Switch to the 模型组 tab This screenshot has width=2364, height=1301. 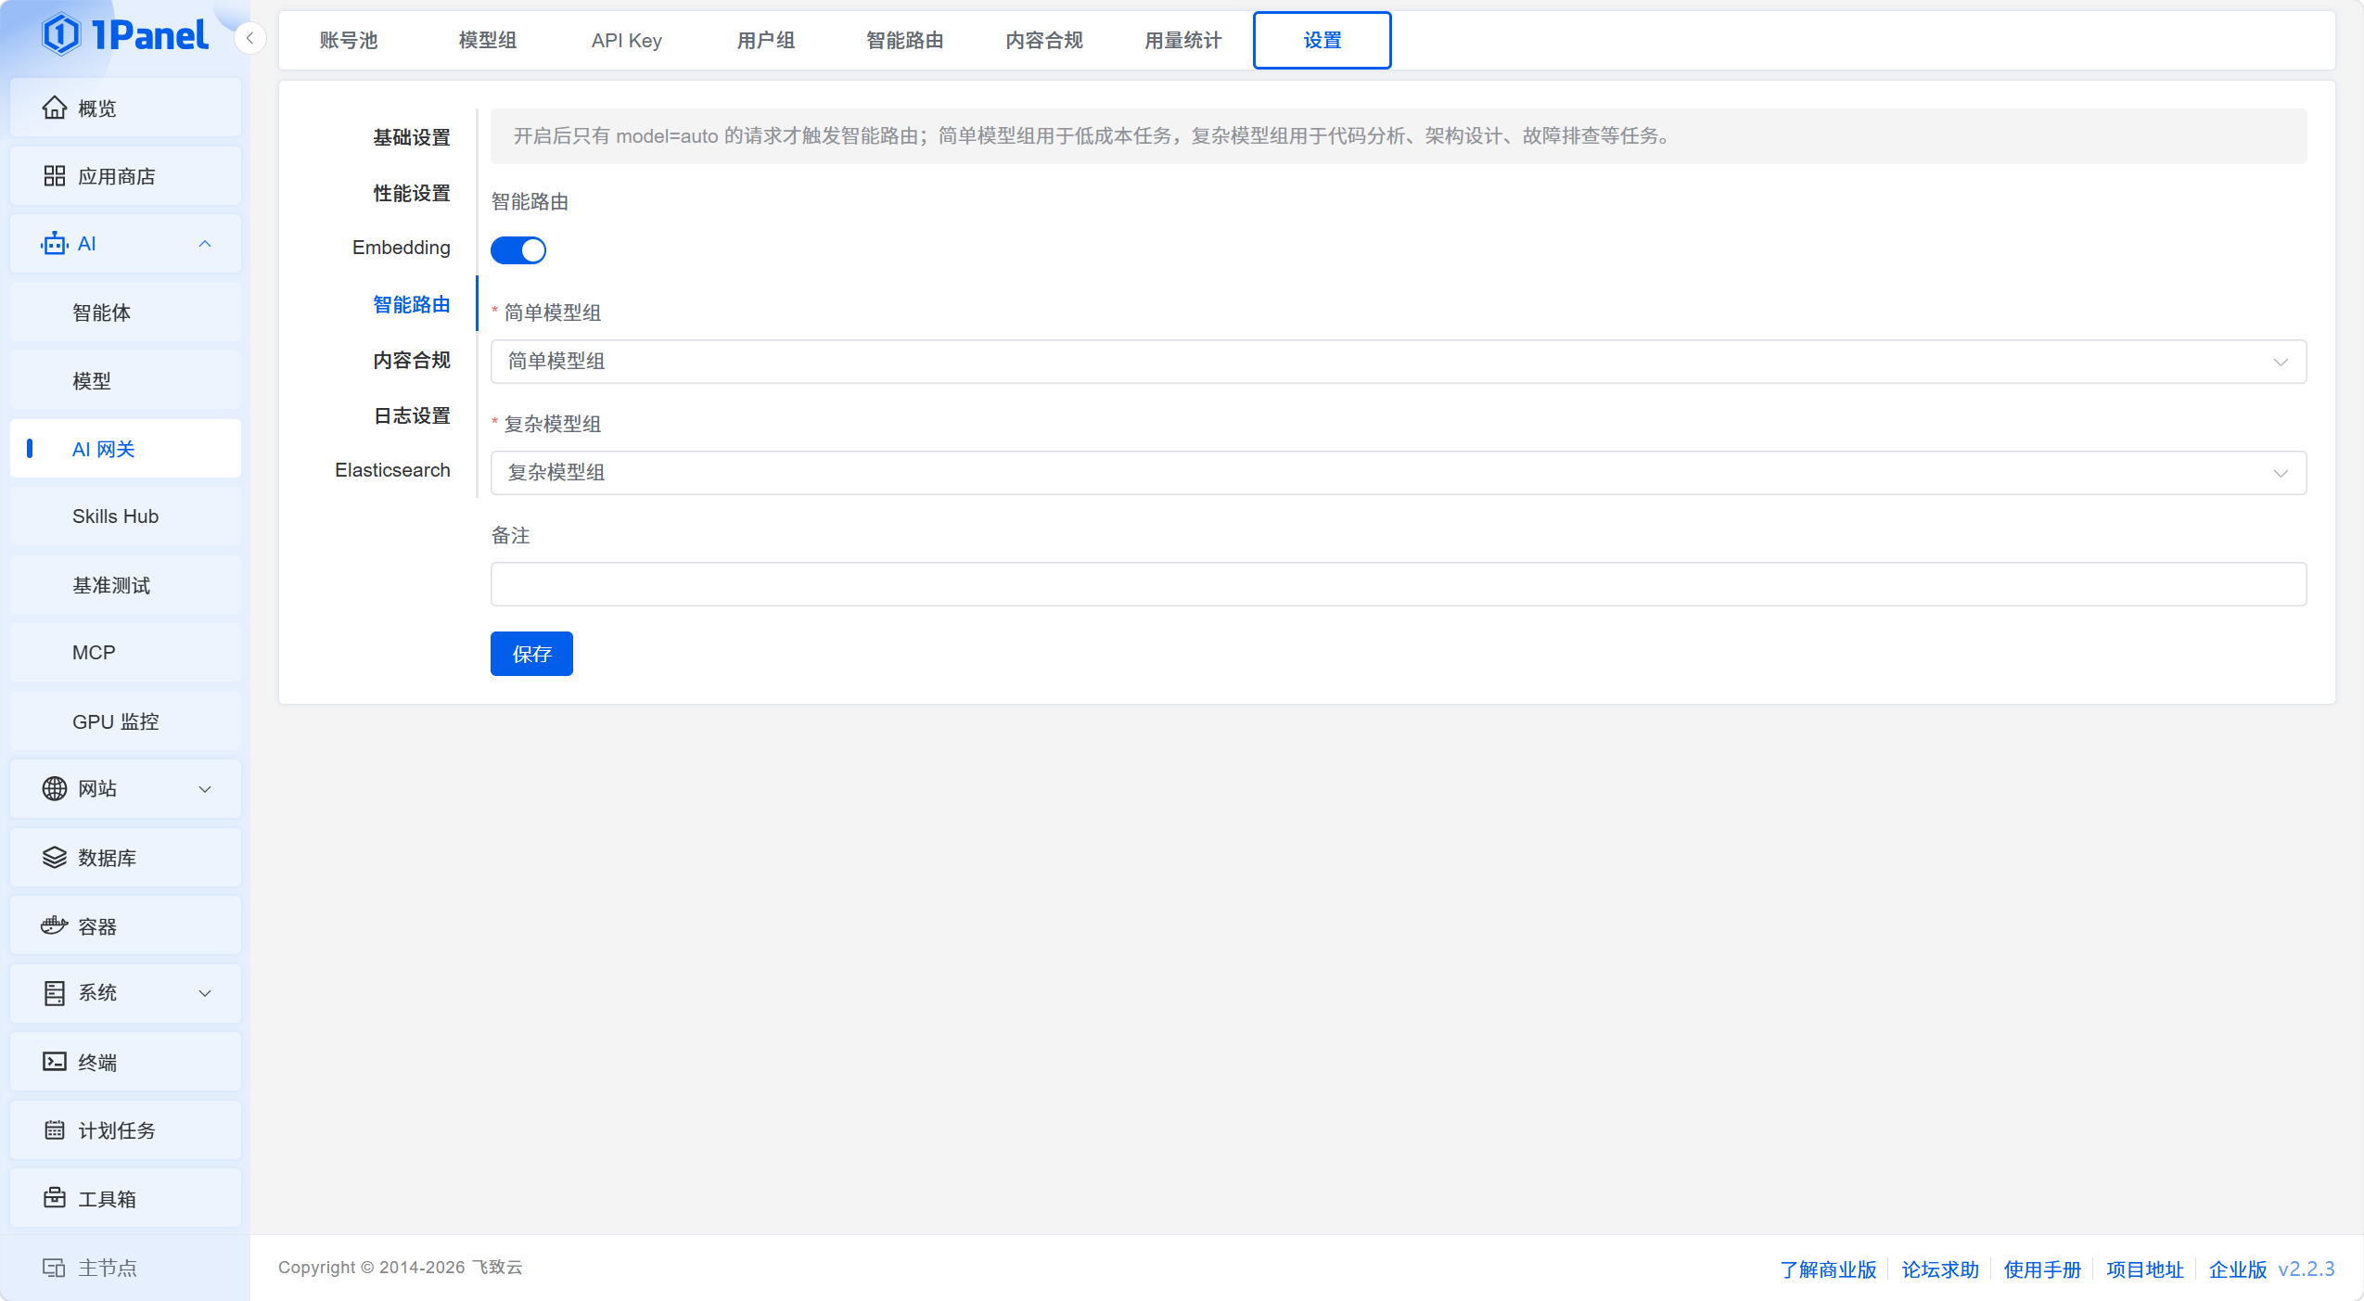488,40
